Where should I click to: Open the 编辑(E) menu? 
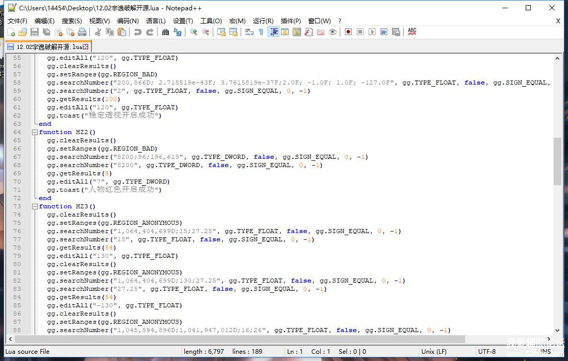tap(44, 21)
